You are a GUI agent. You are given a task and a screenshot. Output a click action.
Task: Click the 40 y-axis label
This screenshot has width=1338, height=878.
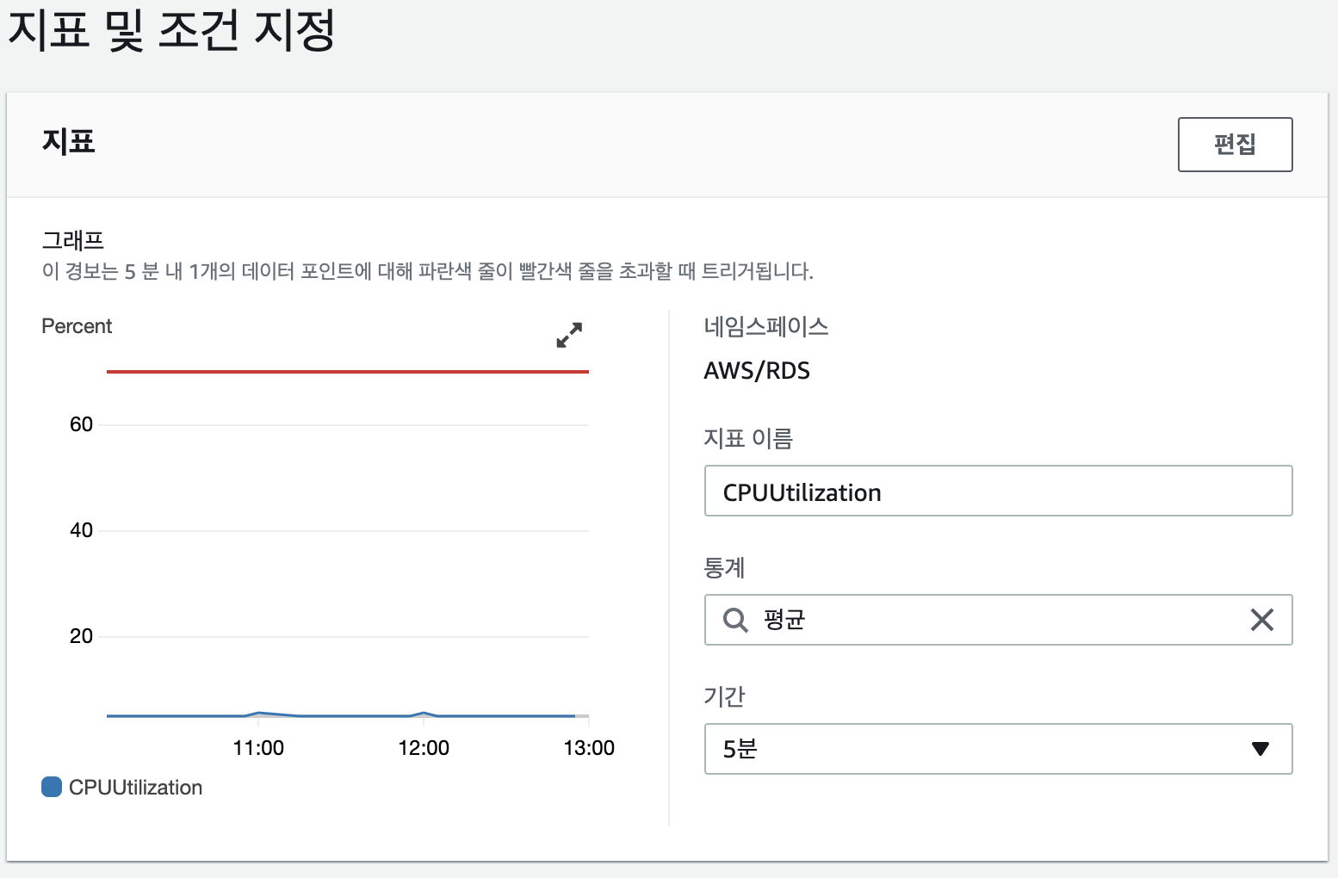pos(81,530)
